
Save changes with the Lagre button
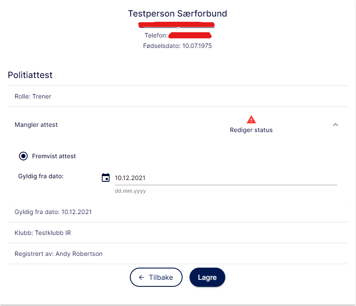click(x=207, y=277)
